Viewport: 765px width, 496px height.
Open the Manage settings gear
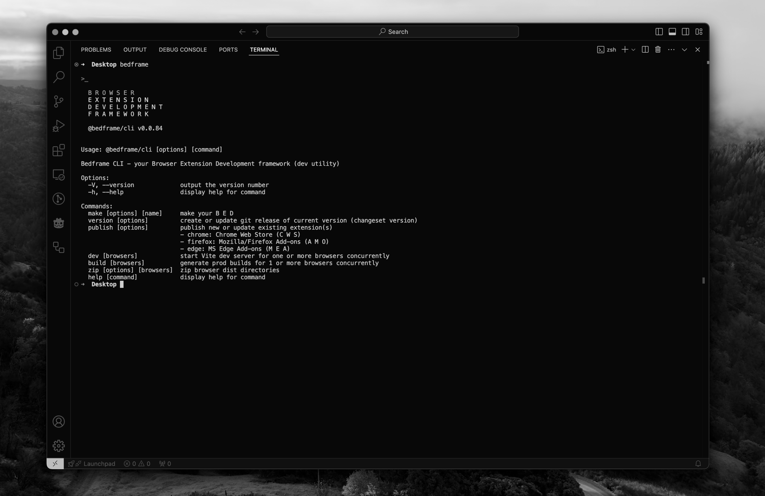[58, 446]
